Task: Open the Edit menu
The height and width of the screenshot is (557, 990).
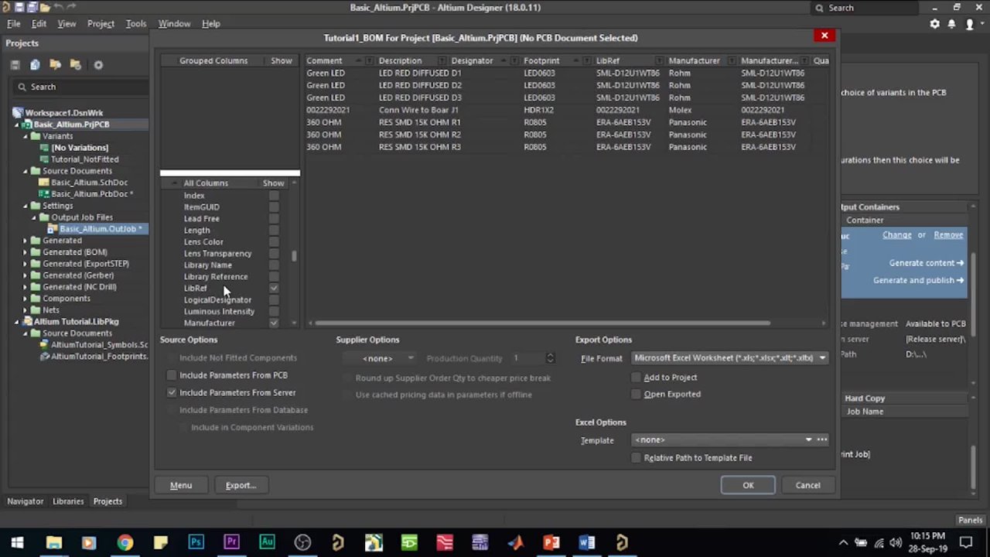Action: pos(39,24)
